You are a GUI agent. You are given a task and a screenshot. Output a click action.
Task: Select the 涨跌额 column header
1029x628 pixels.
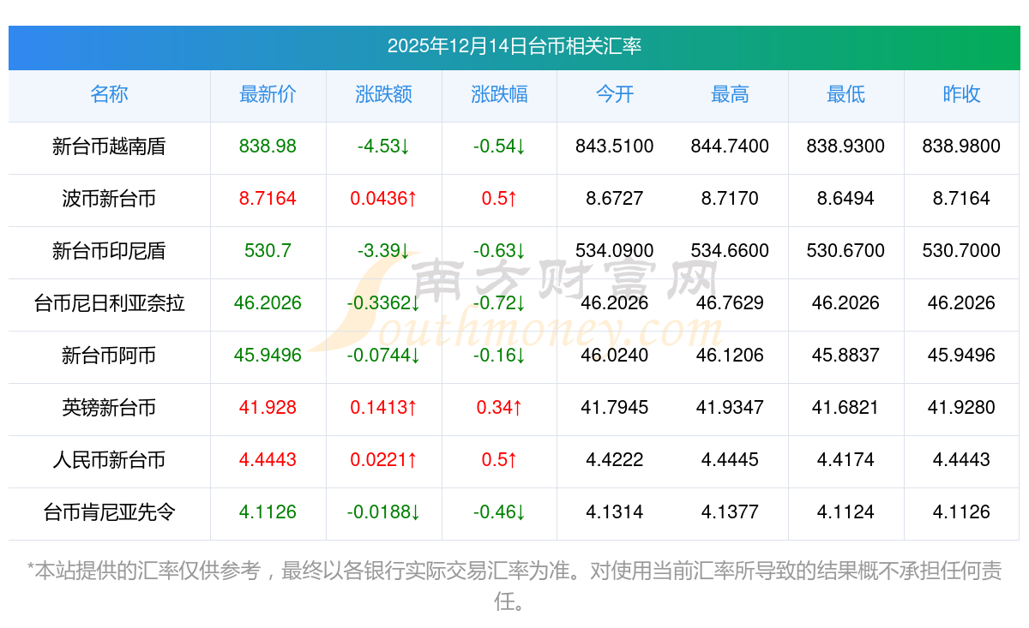point(383,95)
